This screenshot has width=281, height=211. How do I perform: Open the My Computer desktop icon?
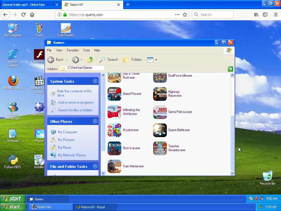point(13,30)
